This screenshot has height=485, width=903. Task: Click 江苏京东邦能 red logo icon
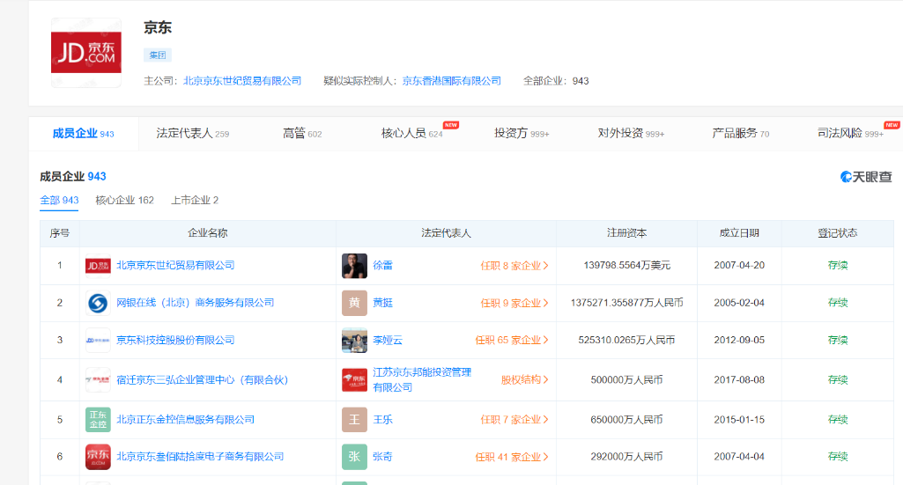click(354, 379)
